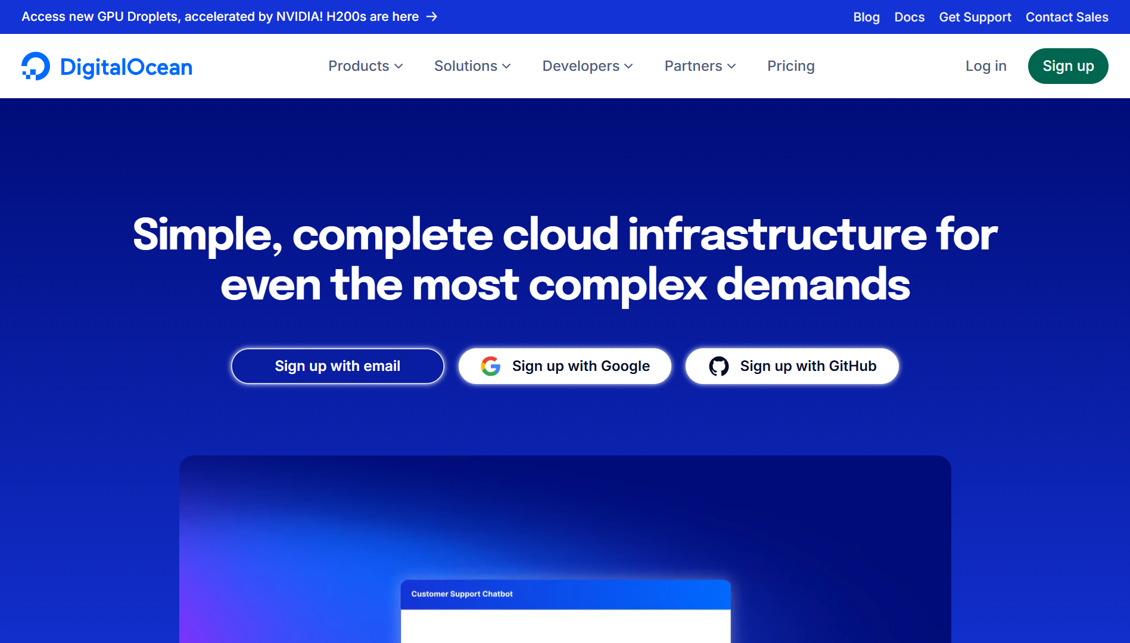Image resolution: width=1130 pixels, height=643 pixels.
Task: Expand the Products dropdown menu
Action: click(365, 66)
